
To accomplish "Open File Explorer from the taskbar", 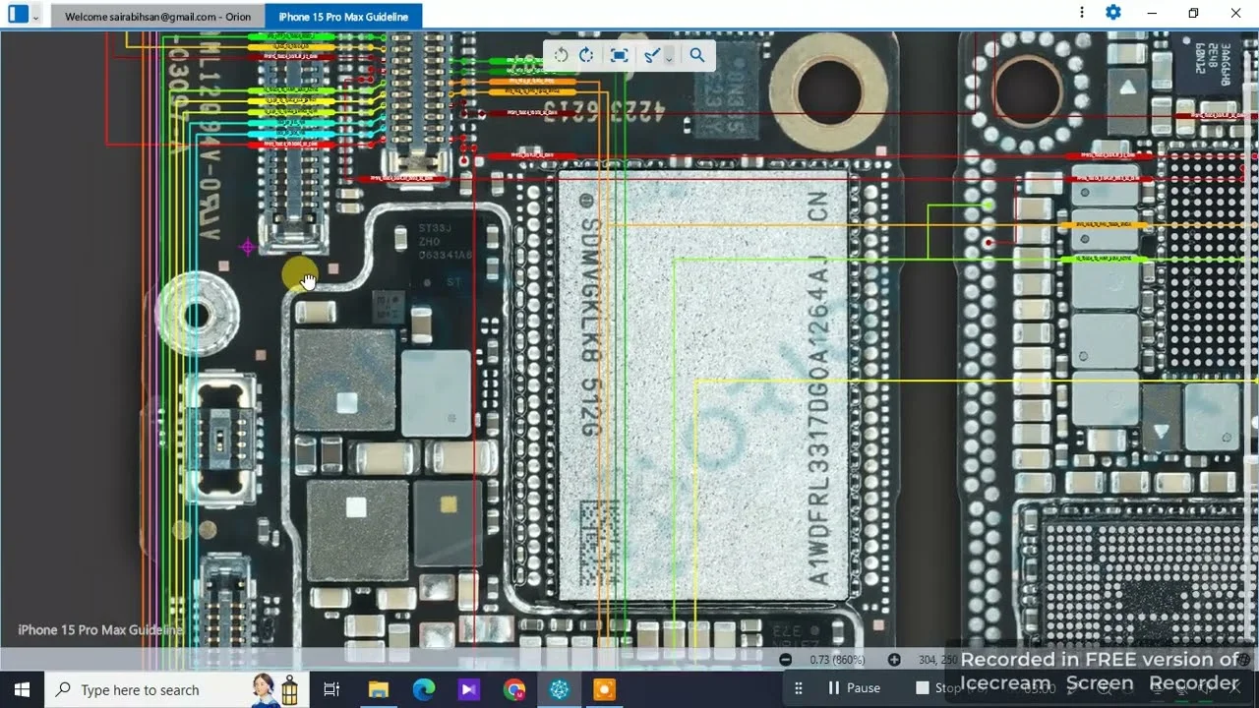I will [378, 689].
